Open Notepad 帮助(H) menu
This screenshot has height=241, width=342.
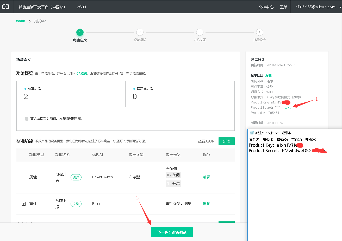click(x=311, y=140)
